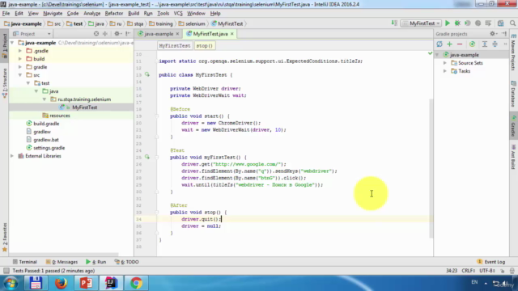518x291 pixels.
Task: Toggle Structure side tool window
Action: [5, 83]
